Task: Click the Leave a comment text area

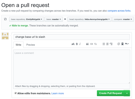Action: 72,67
